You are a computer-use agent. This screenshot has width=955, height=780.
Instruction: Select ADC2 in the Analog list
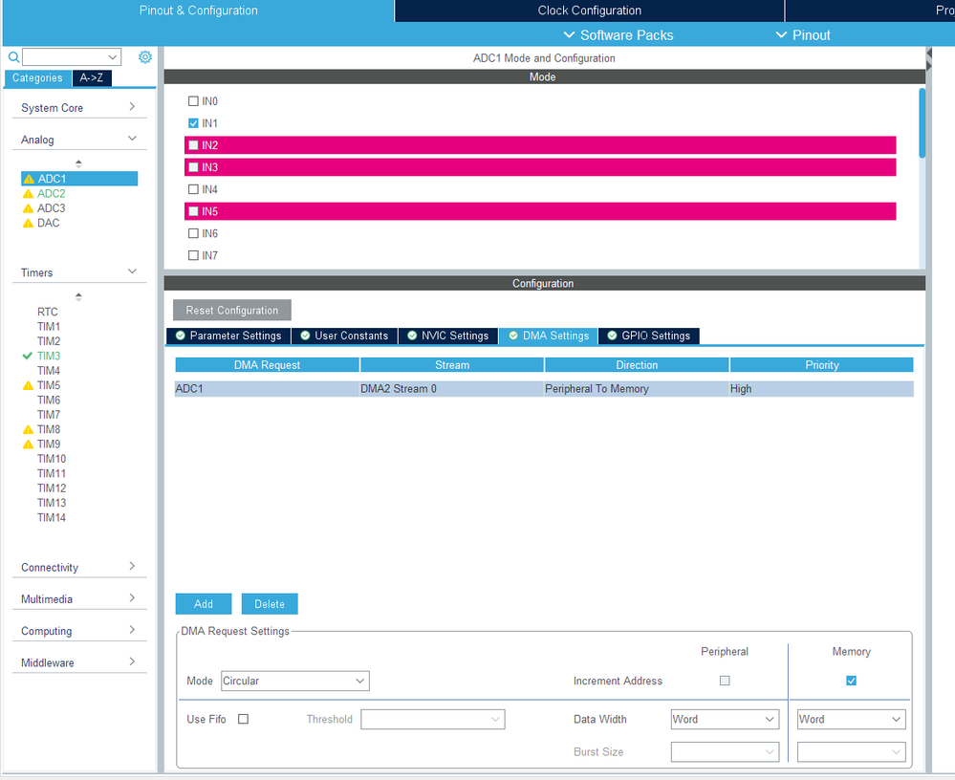coord(52,194)
